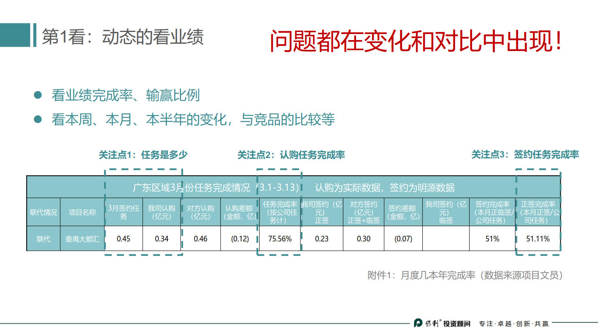Image resolution: width=598 pixels, height=335 pixels.
Task: Select the "75.56%" 任务完成率 cell
Action: [x=280, y=239]
